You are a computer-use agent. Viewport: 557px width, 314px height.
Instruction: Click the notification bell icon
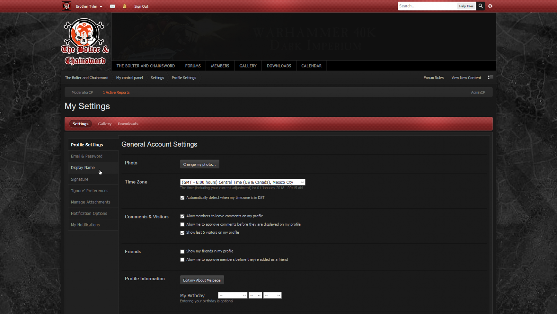pos(124,6)
